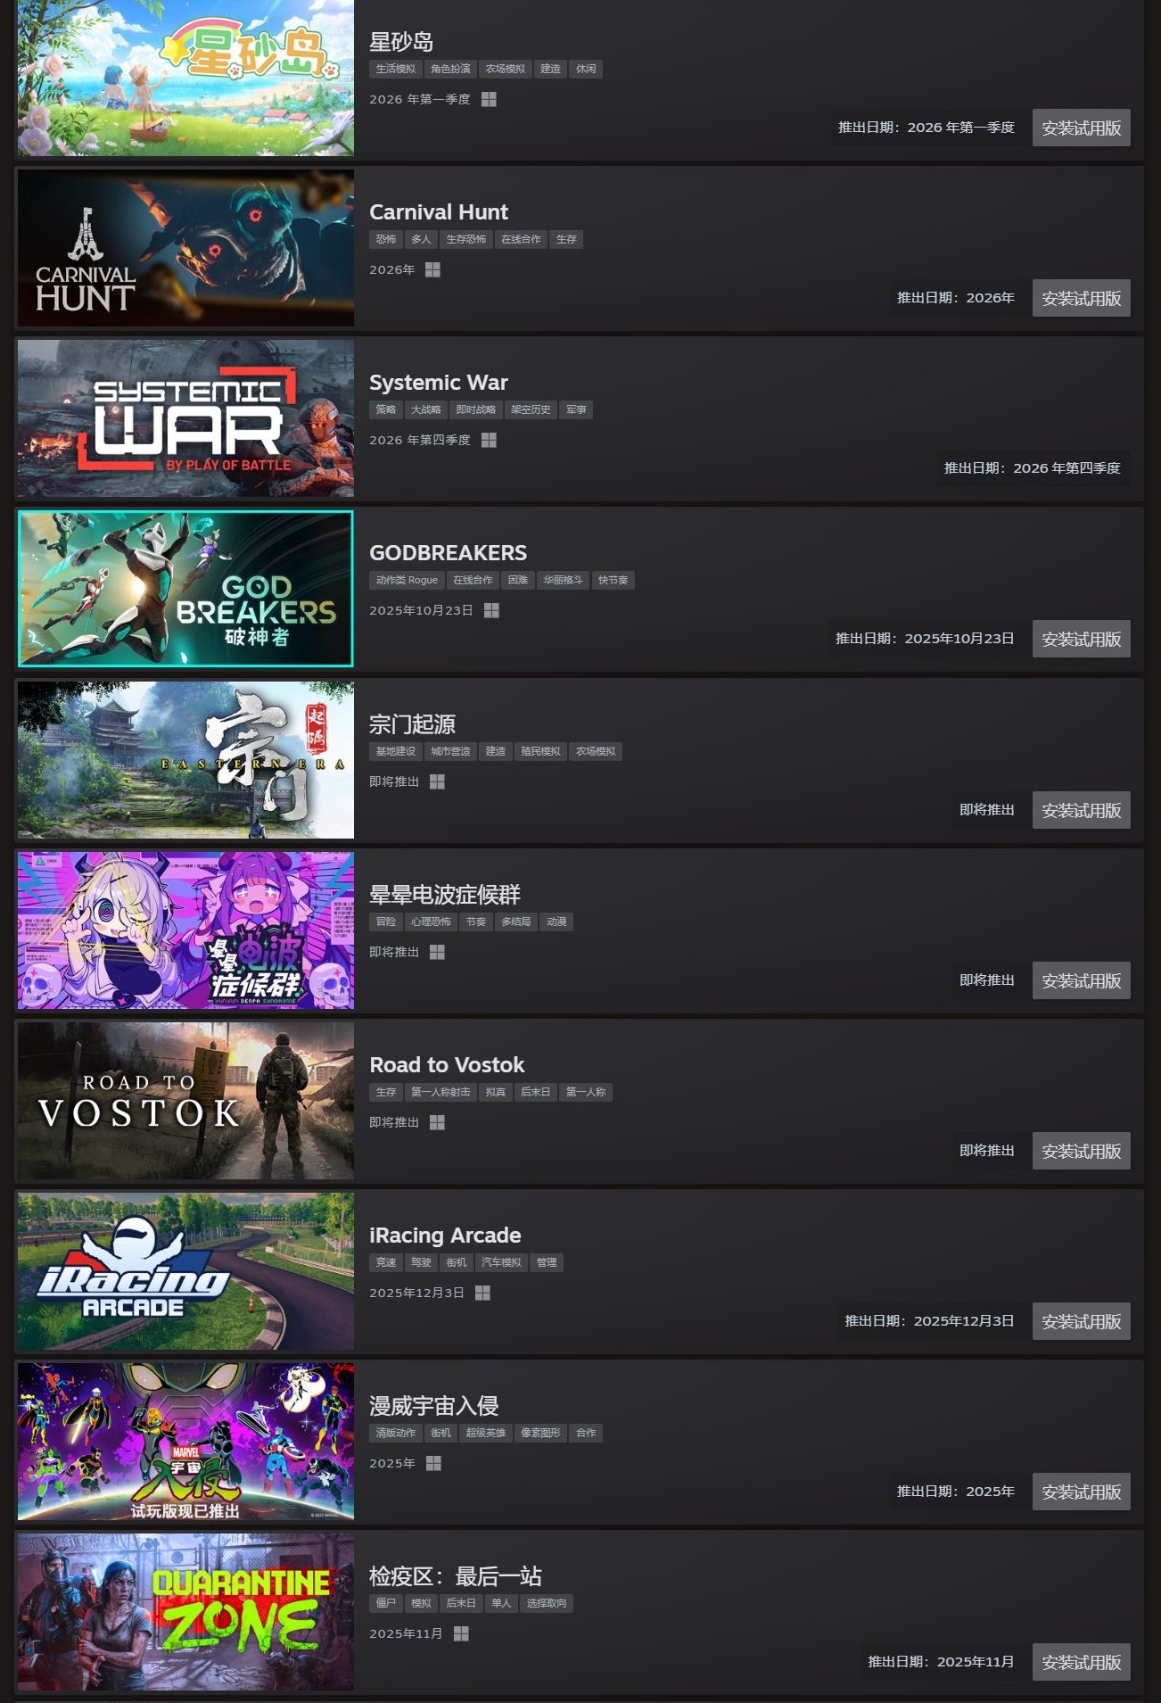Click 安装试用版 for GODBREAKERS

(1081, 639)
